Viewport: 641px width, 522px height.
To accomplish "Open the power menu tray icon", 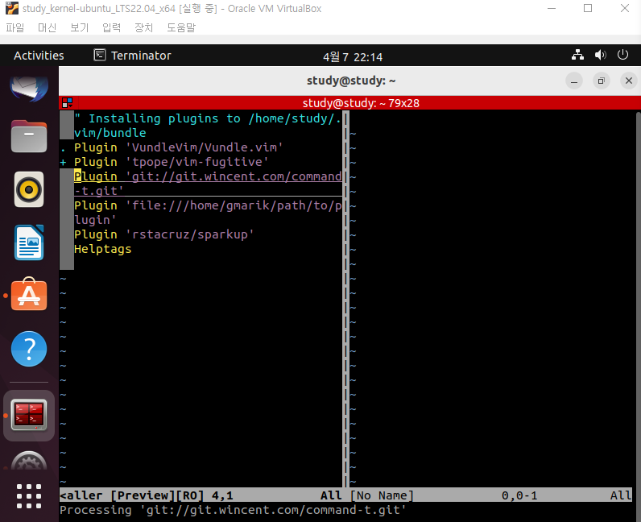I will (622, 55).
